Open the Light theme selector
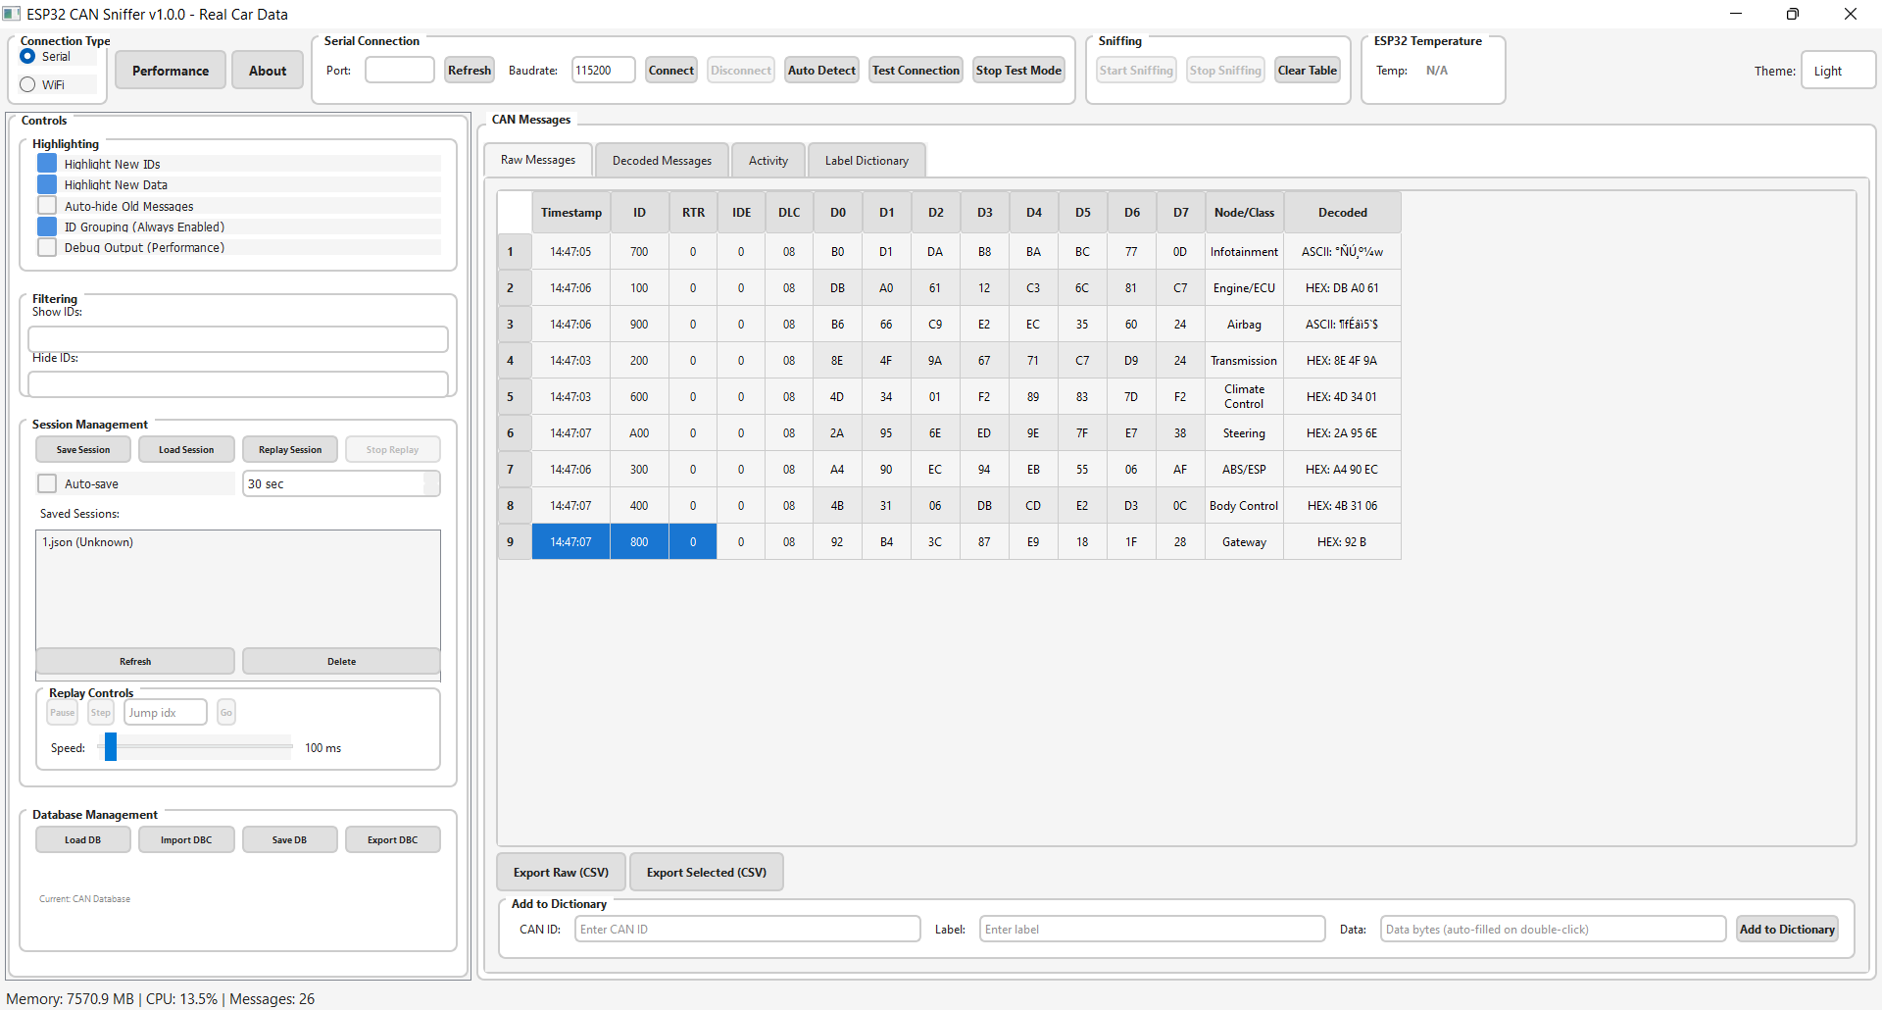 pos(1837,70)
